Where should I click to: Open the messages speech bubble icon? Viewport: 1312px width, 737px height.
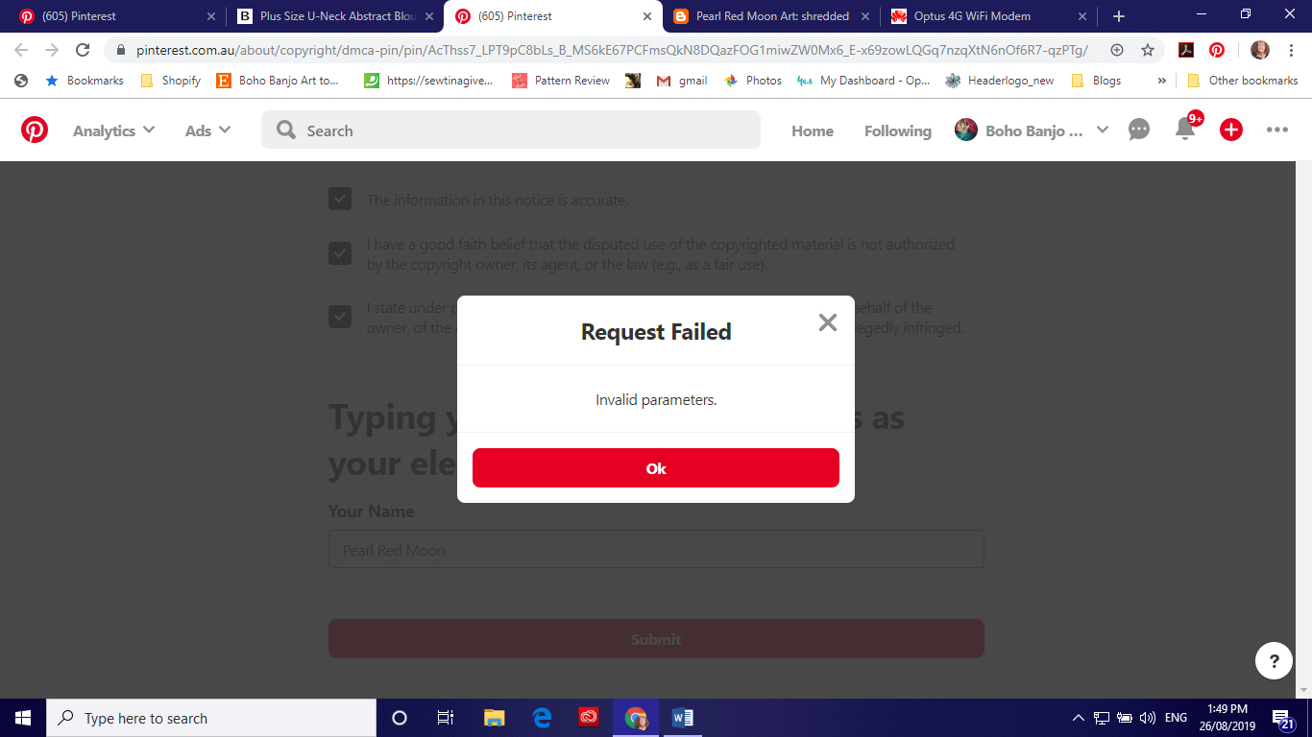pyautogui.click(x=1139, y=130)
